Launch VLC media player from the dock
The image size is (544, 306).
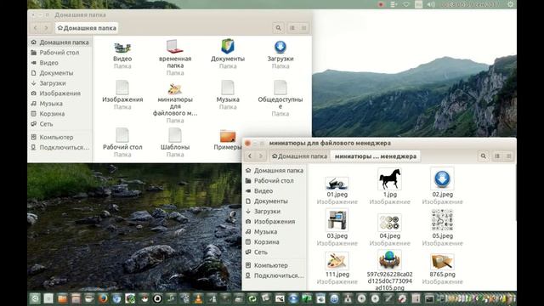pyautogui.click(x=198, y=298)
